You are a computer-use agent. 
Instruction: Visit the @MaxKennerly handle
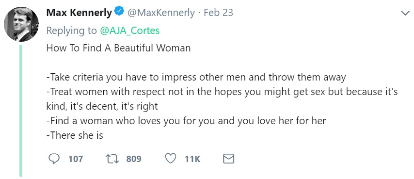click(x=161, y=13)
